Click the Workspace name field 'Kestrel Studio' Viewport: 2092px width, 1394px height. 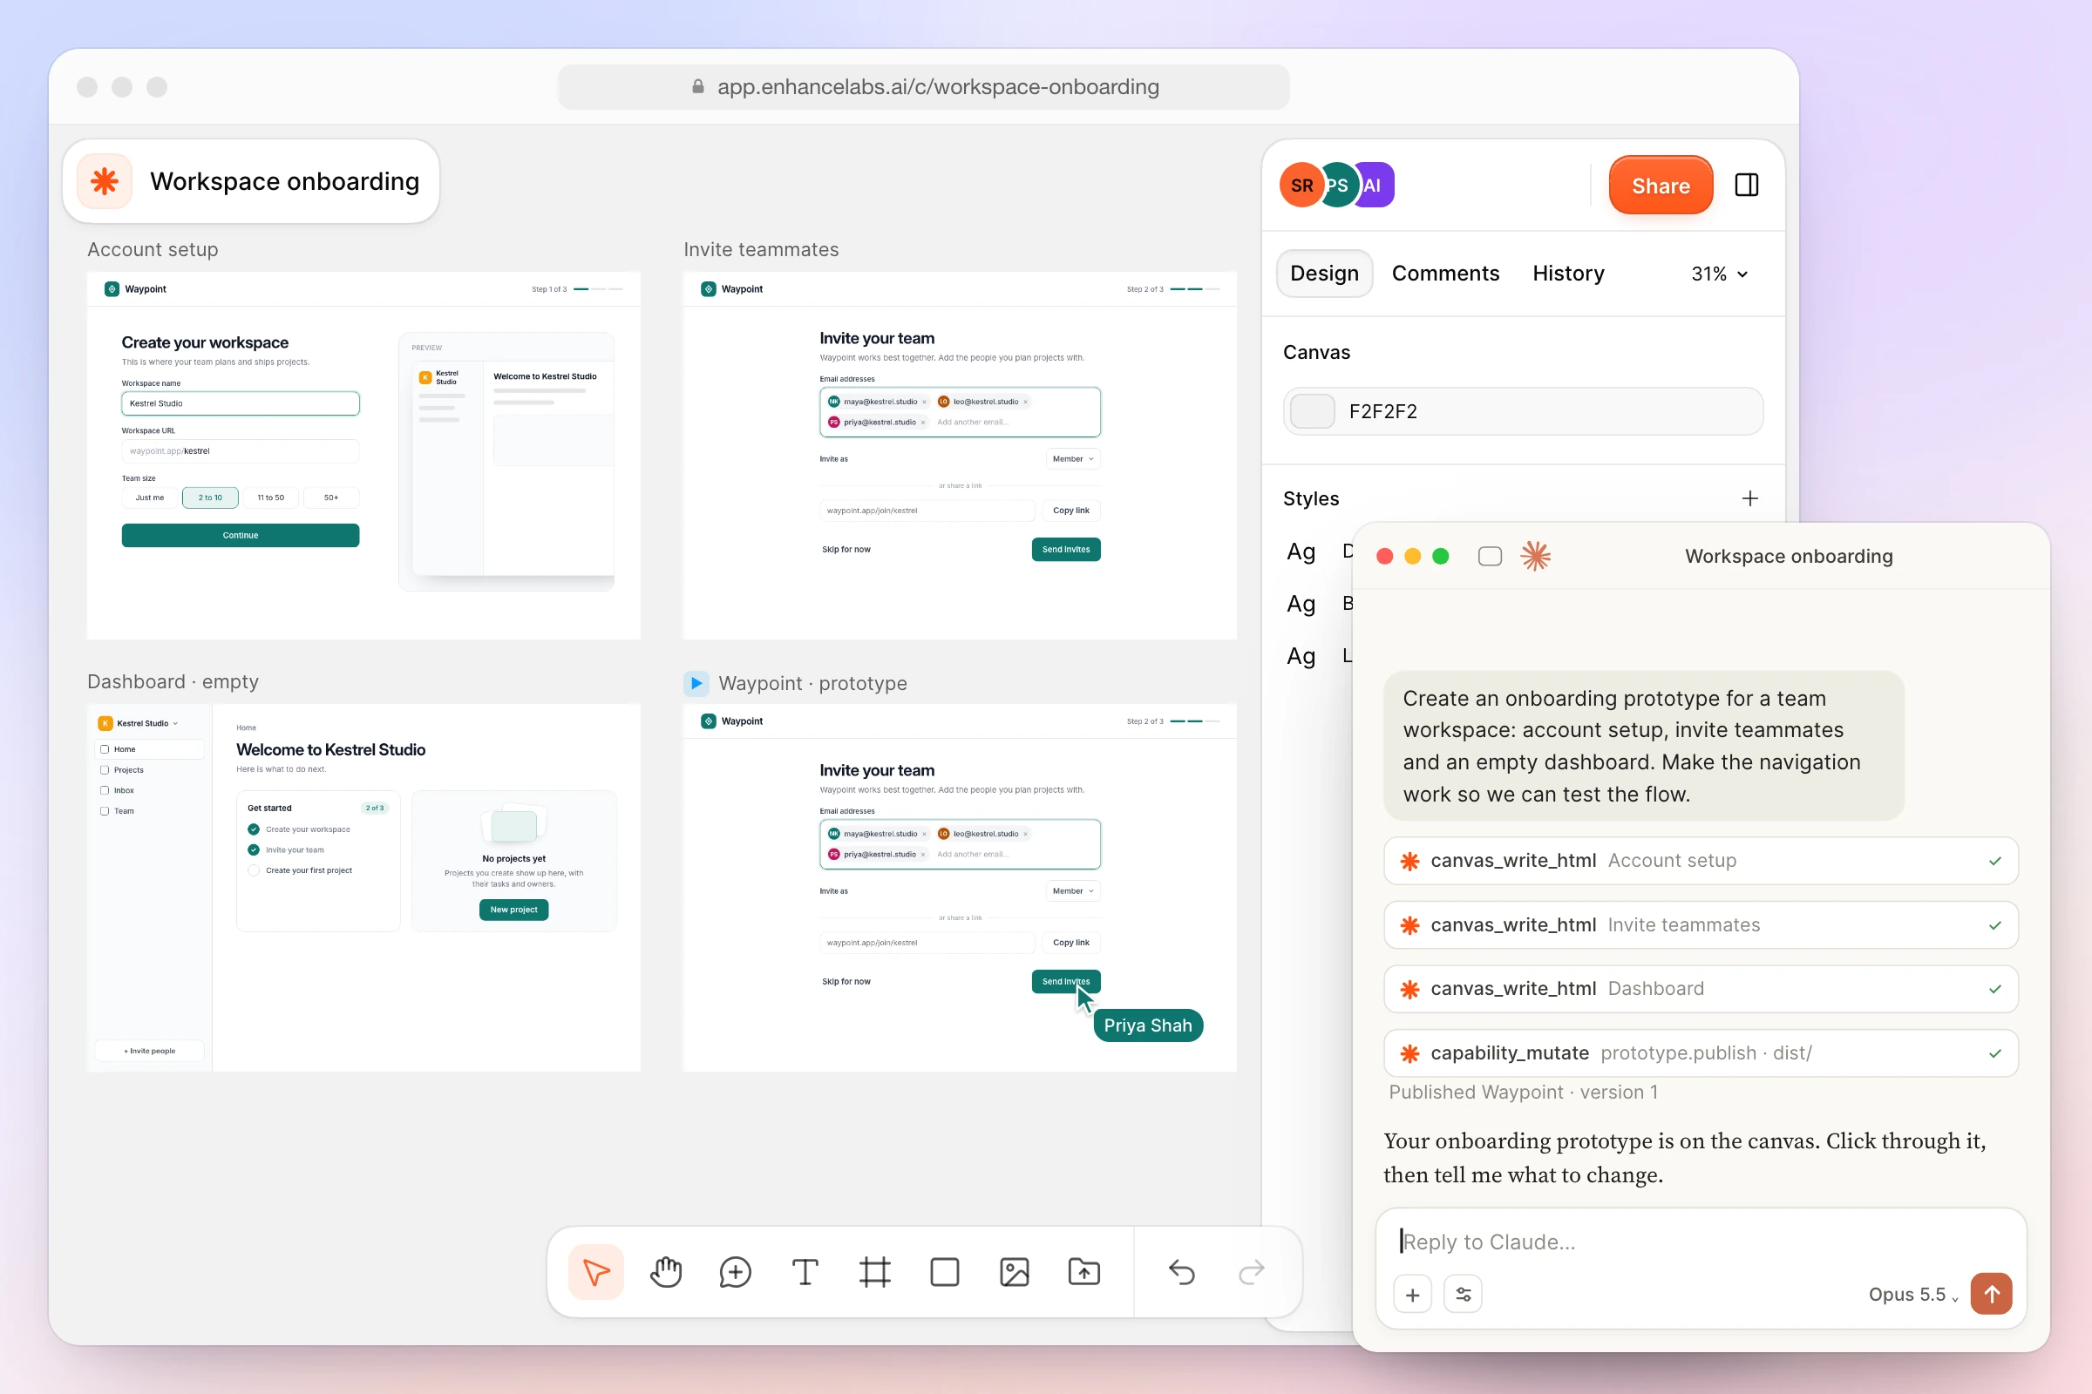(241, 403)
